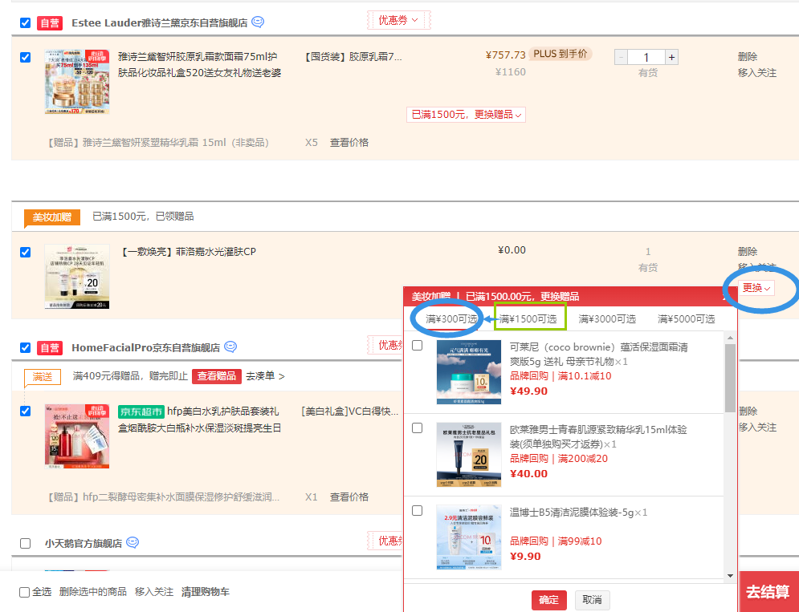Screen dimensions: 799x612
Task: Increase Estee Lauder item quantity with plus
Action: 671,57
